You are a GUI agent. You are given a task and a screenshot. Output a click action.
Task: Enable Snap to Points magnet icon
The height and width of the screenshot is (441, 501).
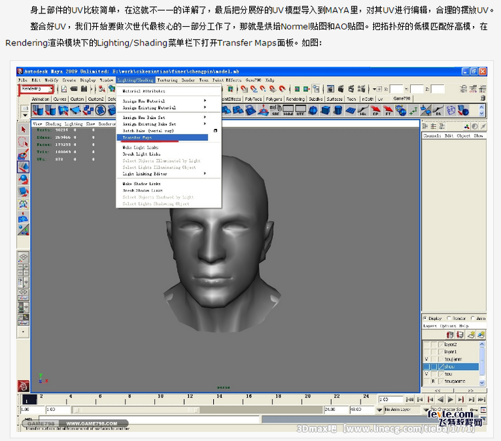click(x=263, y=89)
